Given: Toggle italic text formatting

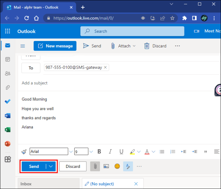Looking at the screenshot, I should coord(110,152).
